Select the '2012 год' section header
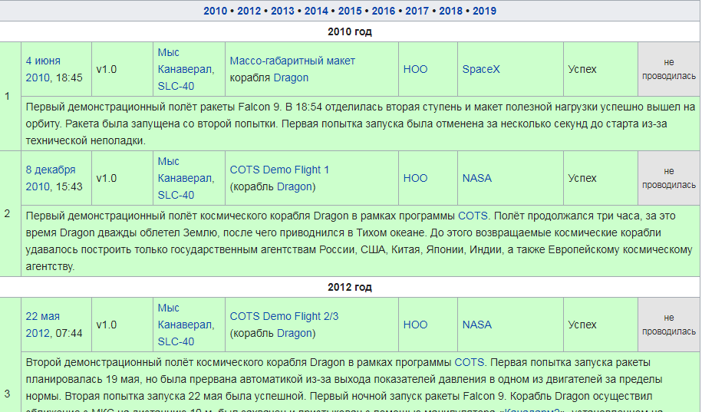 click(x=350, y=287)
